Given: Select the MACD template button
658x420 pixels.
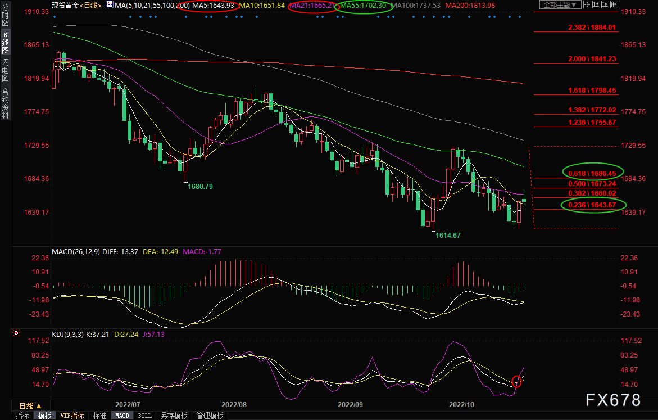Looking at the screenshot, I should tap(122, 416).
